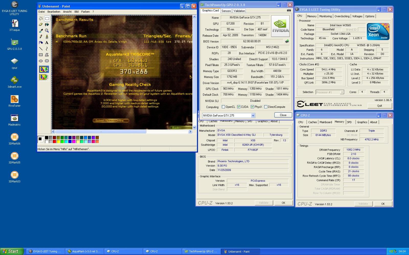Open the RivaTuner desktop icon

click(x=14, y=101)
